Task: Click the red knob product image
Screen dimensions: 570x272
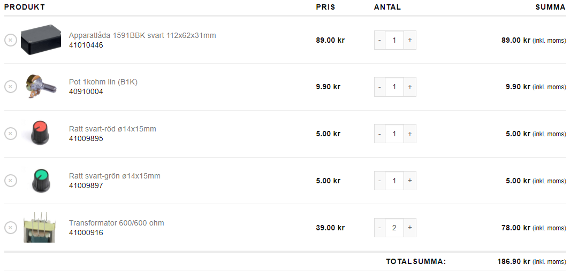Action: [40, 133]
